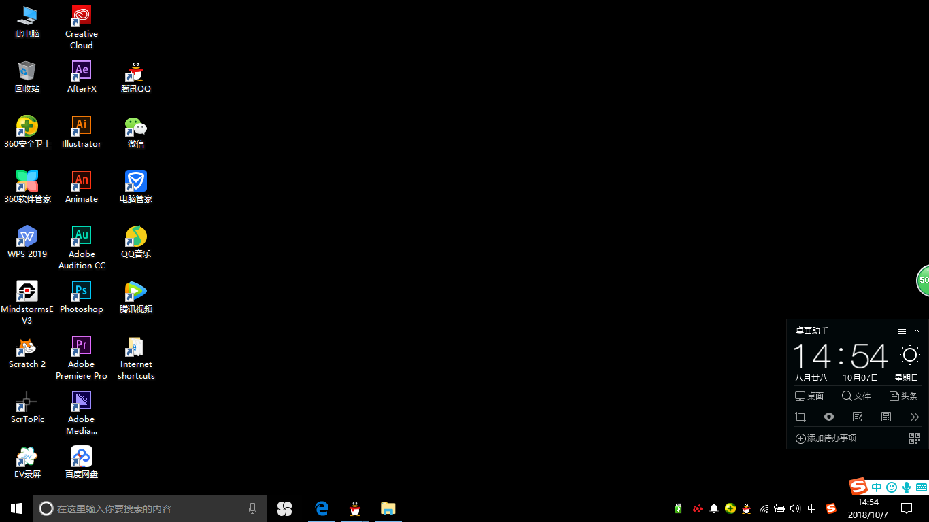Click the microphone voice input on the Sogou bar
The width and height of the screenshot is (929, 522).
[x=907, y=487]
